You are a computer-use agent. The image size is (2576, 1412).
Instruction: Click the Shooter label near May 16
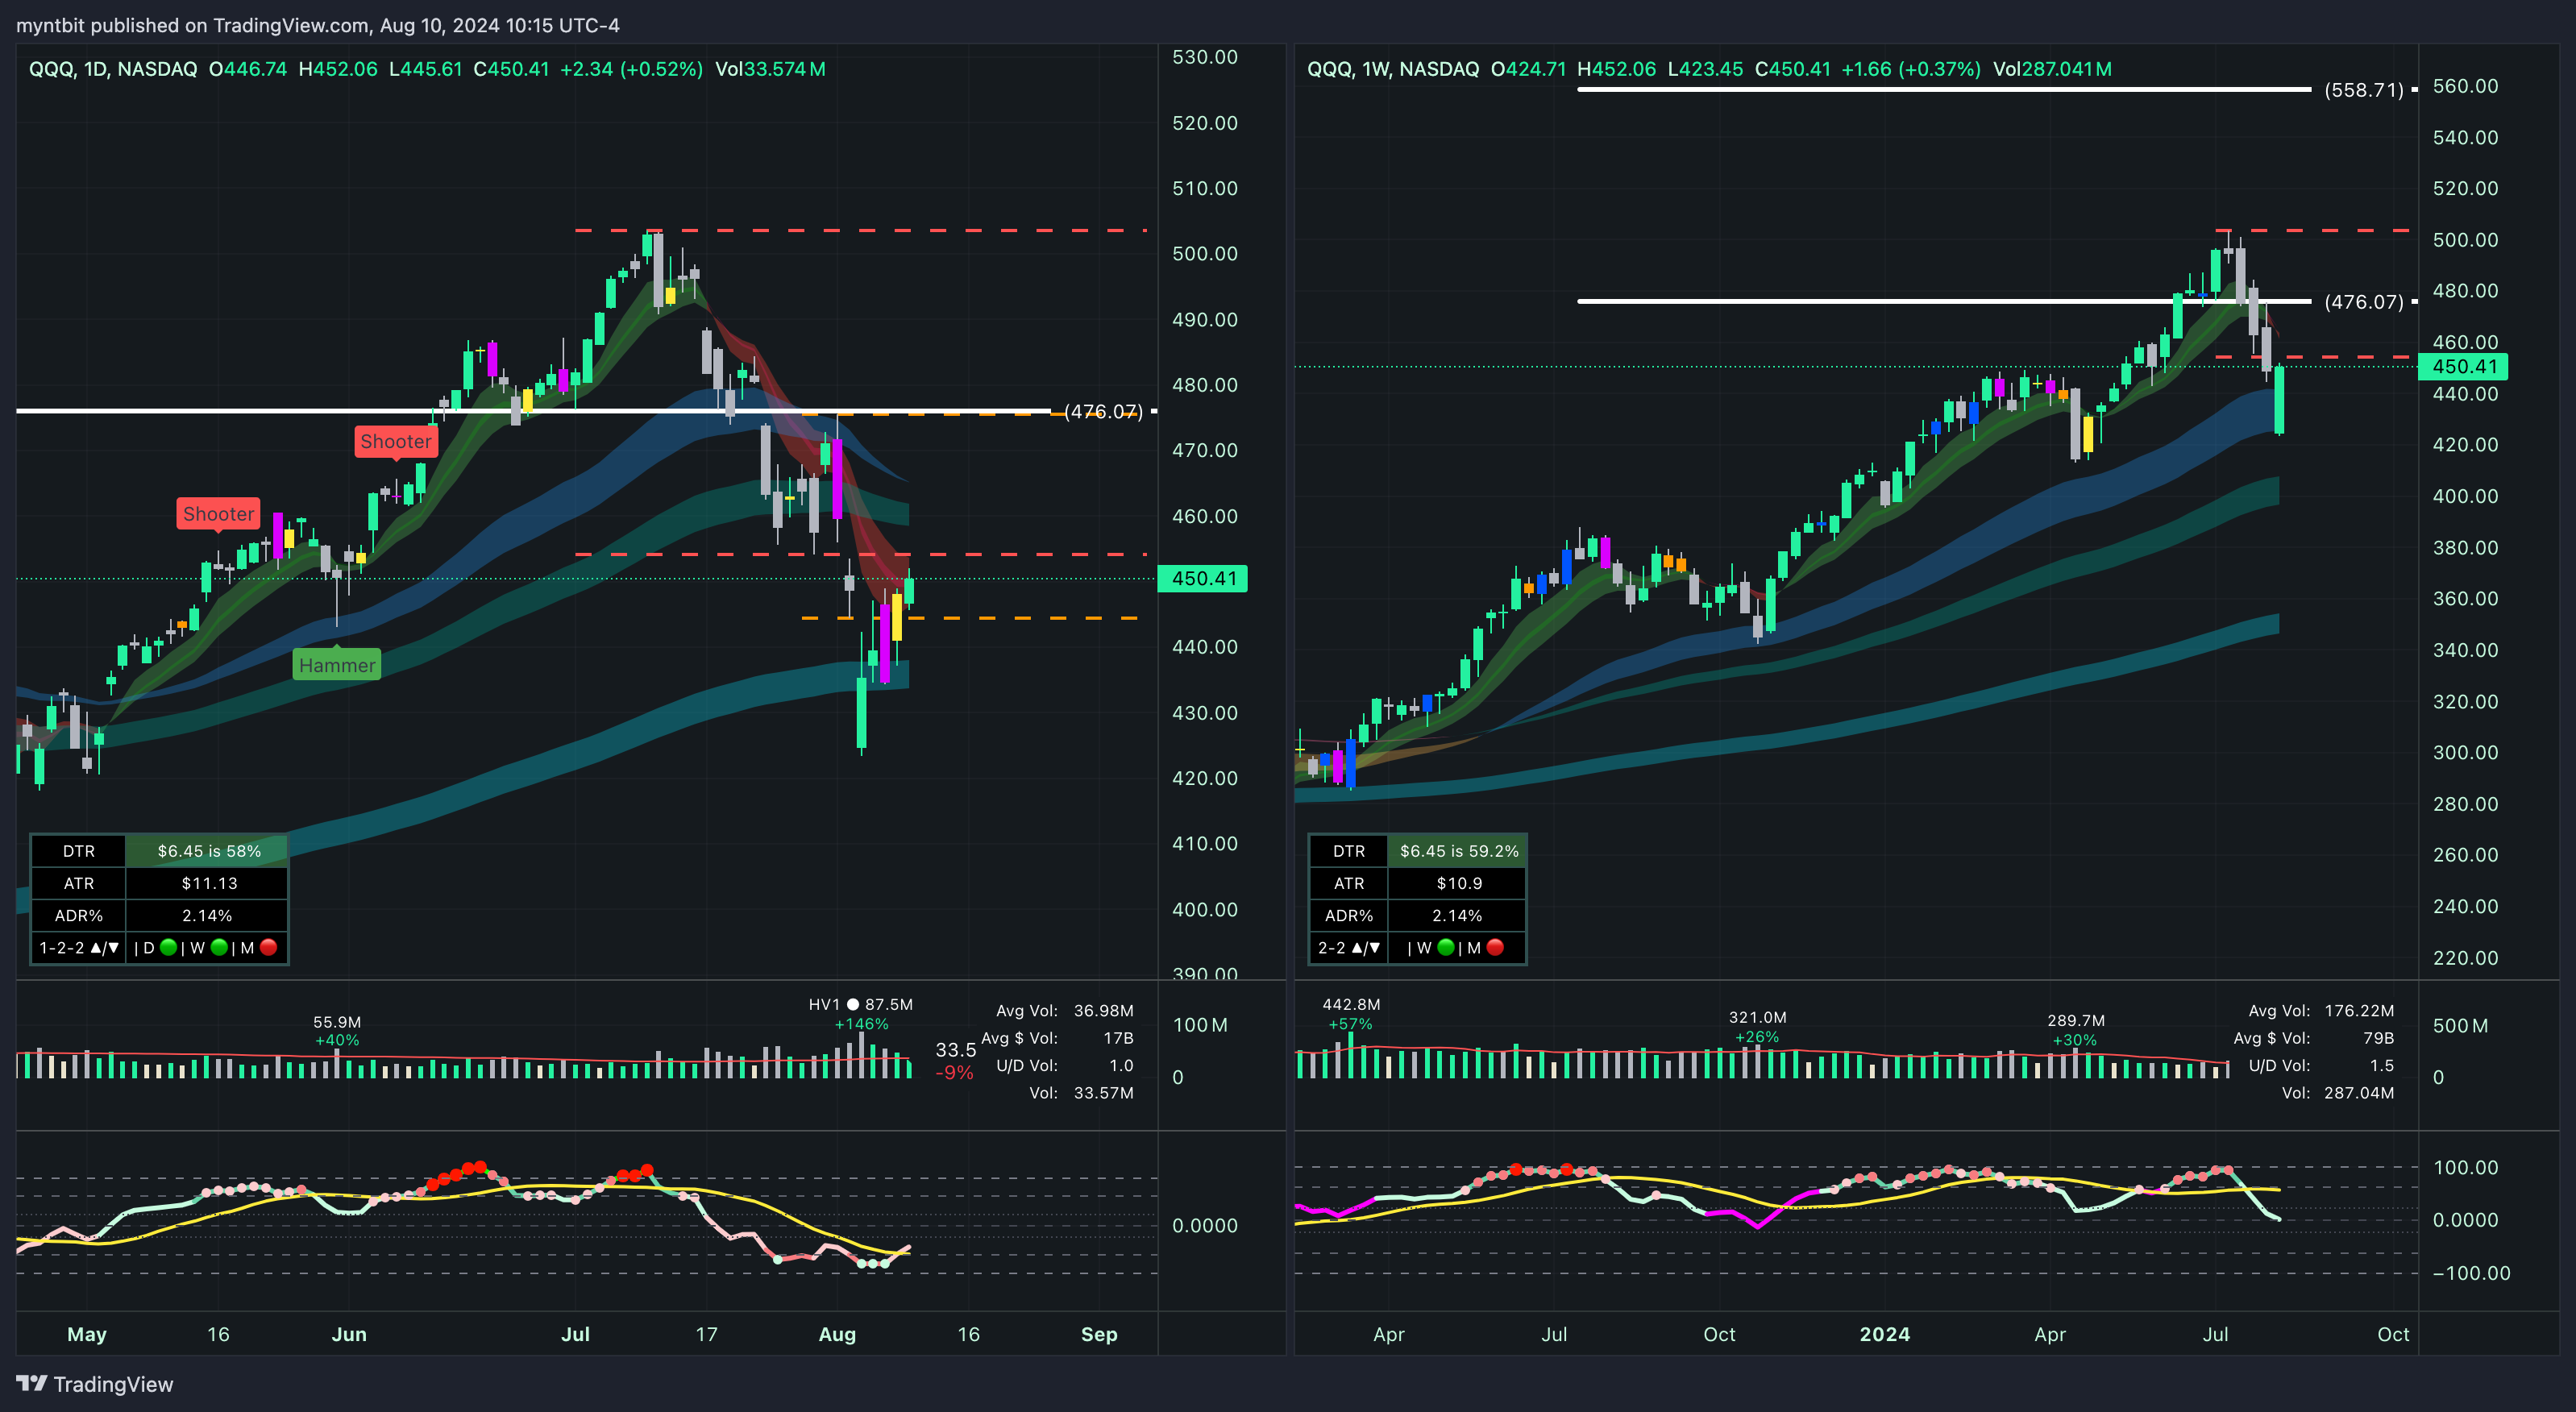[x=218, y=514]
